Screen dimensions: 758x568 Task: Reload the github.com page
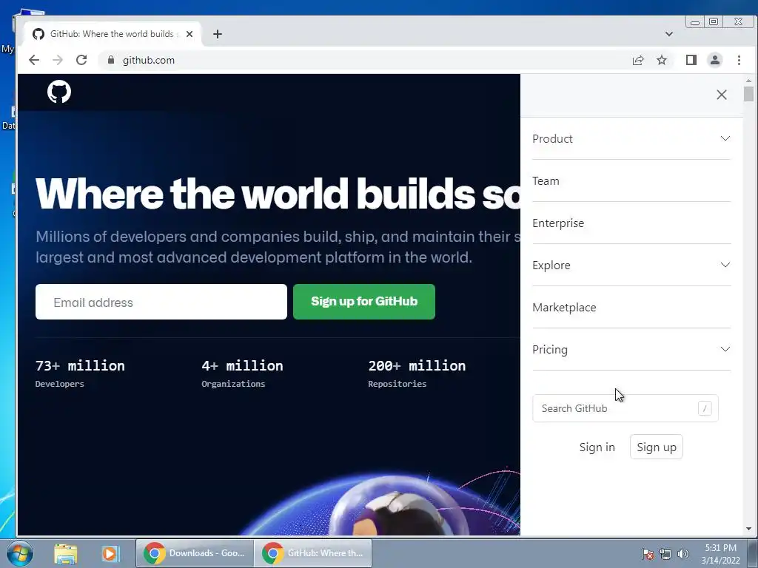point(81,60)
